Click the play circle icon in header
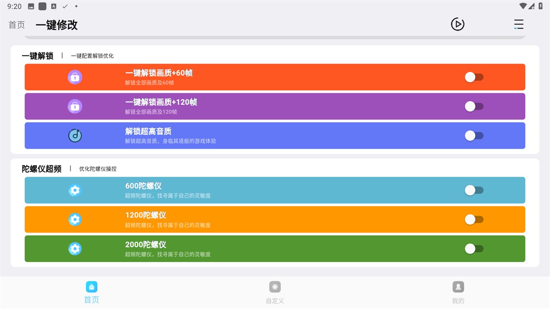The width and height of the screenshot is (550, 309). pos(458,24)
